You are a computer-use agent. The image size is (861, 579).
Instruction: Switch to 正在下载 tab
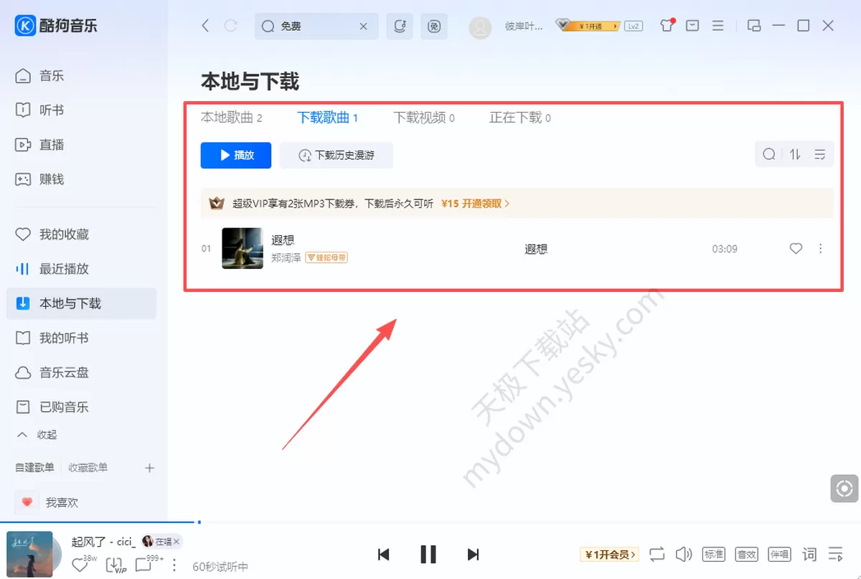pos(520,118)
